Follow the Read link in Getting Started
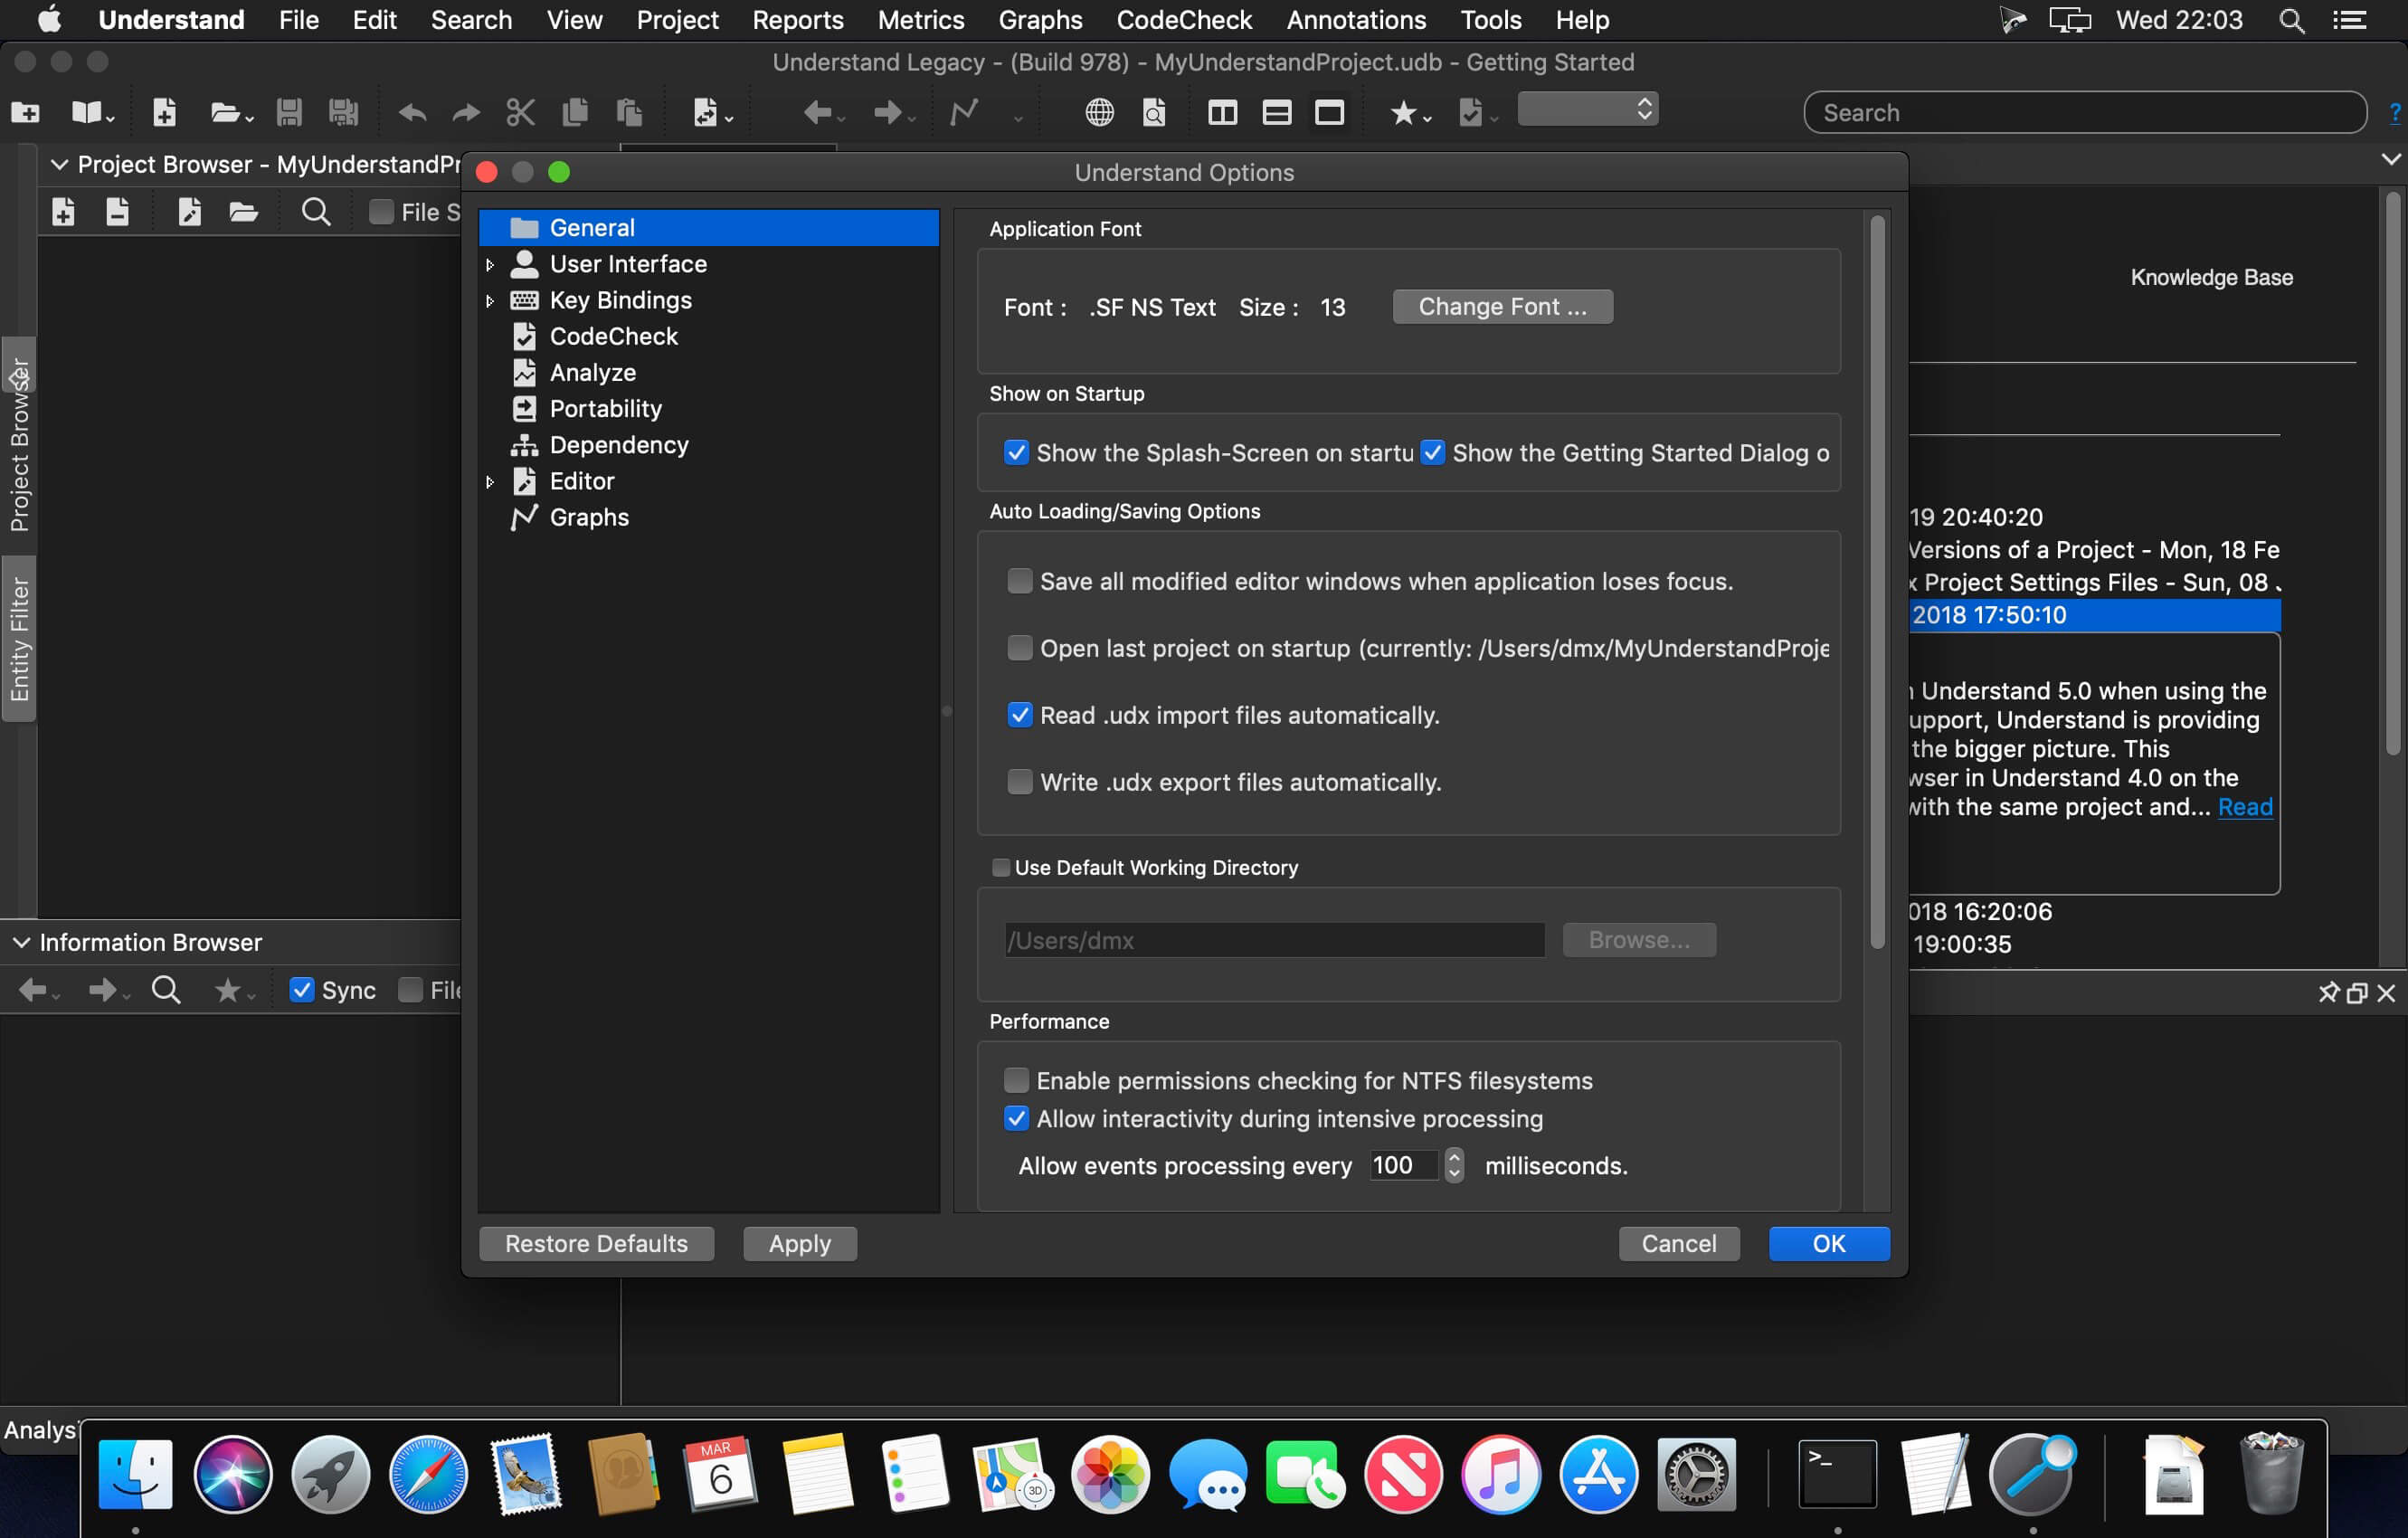This screenshot has height=1538, width=2408. pyautogui.click(x=2245, y=807)
